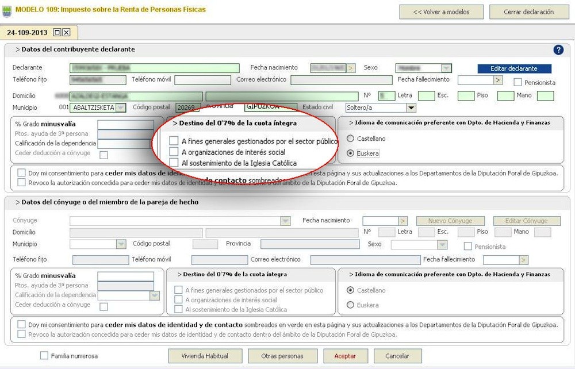The width and height of the screenshot is (575, 369).
Task: Select Euskera in the spouse language section
Action: (350, 305)
